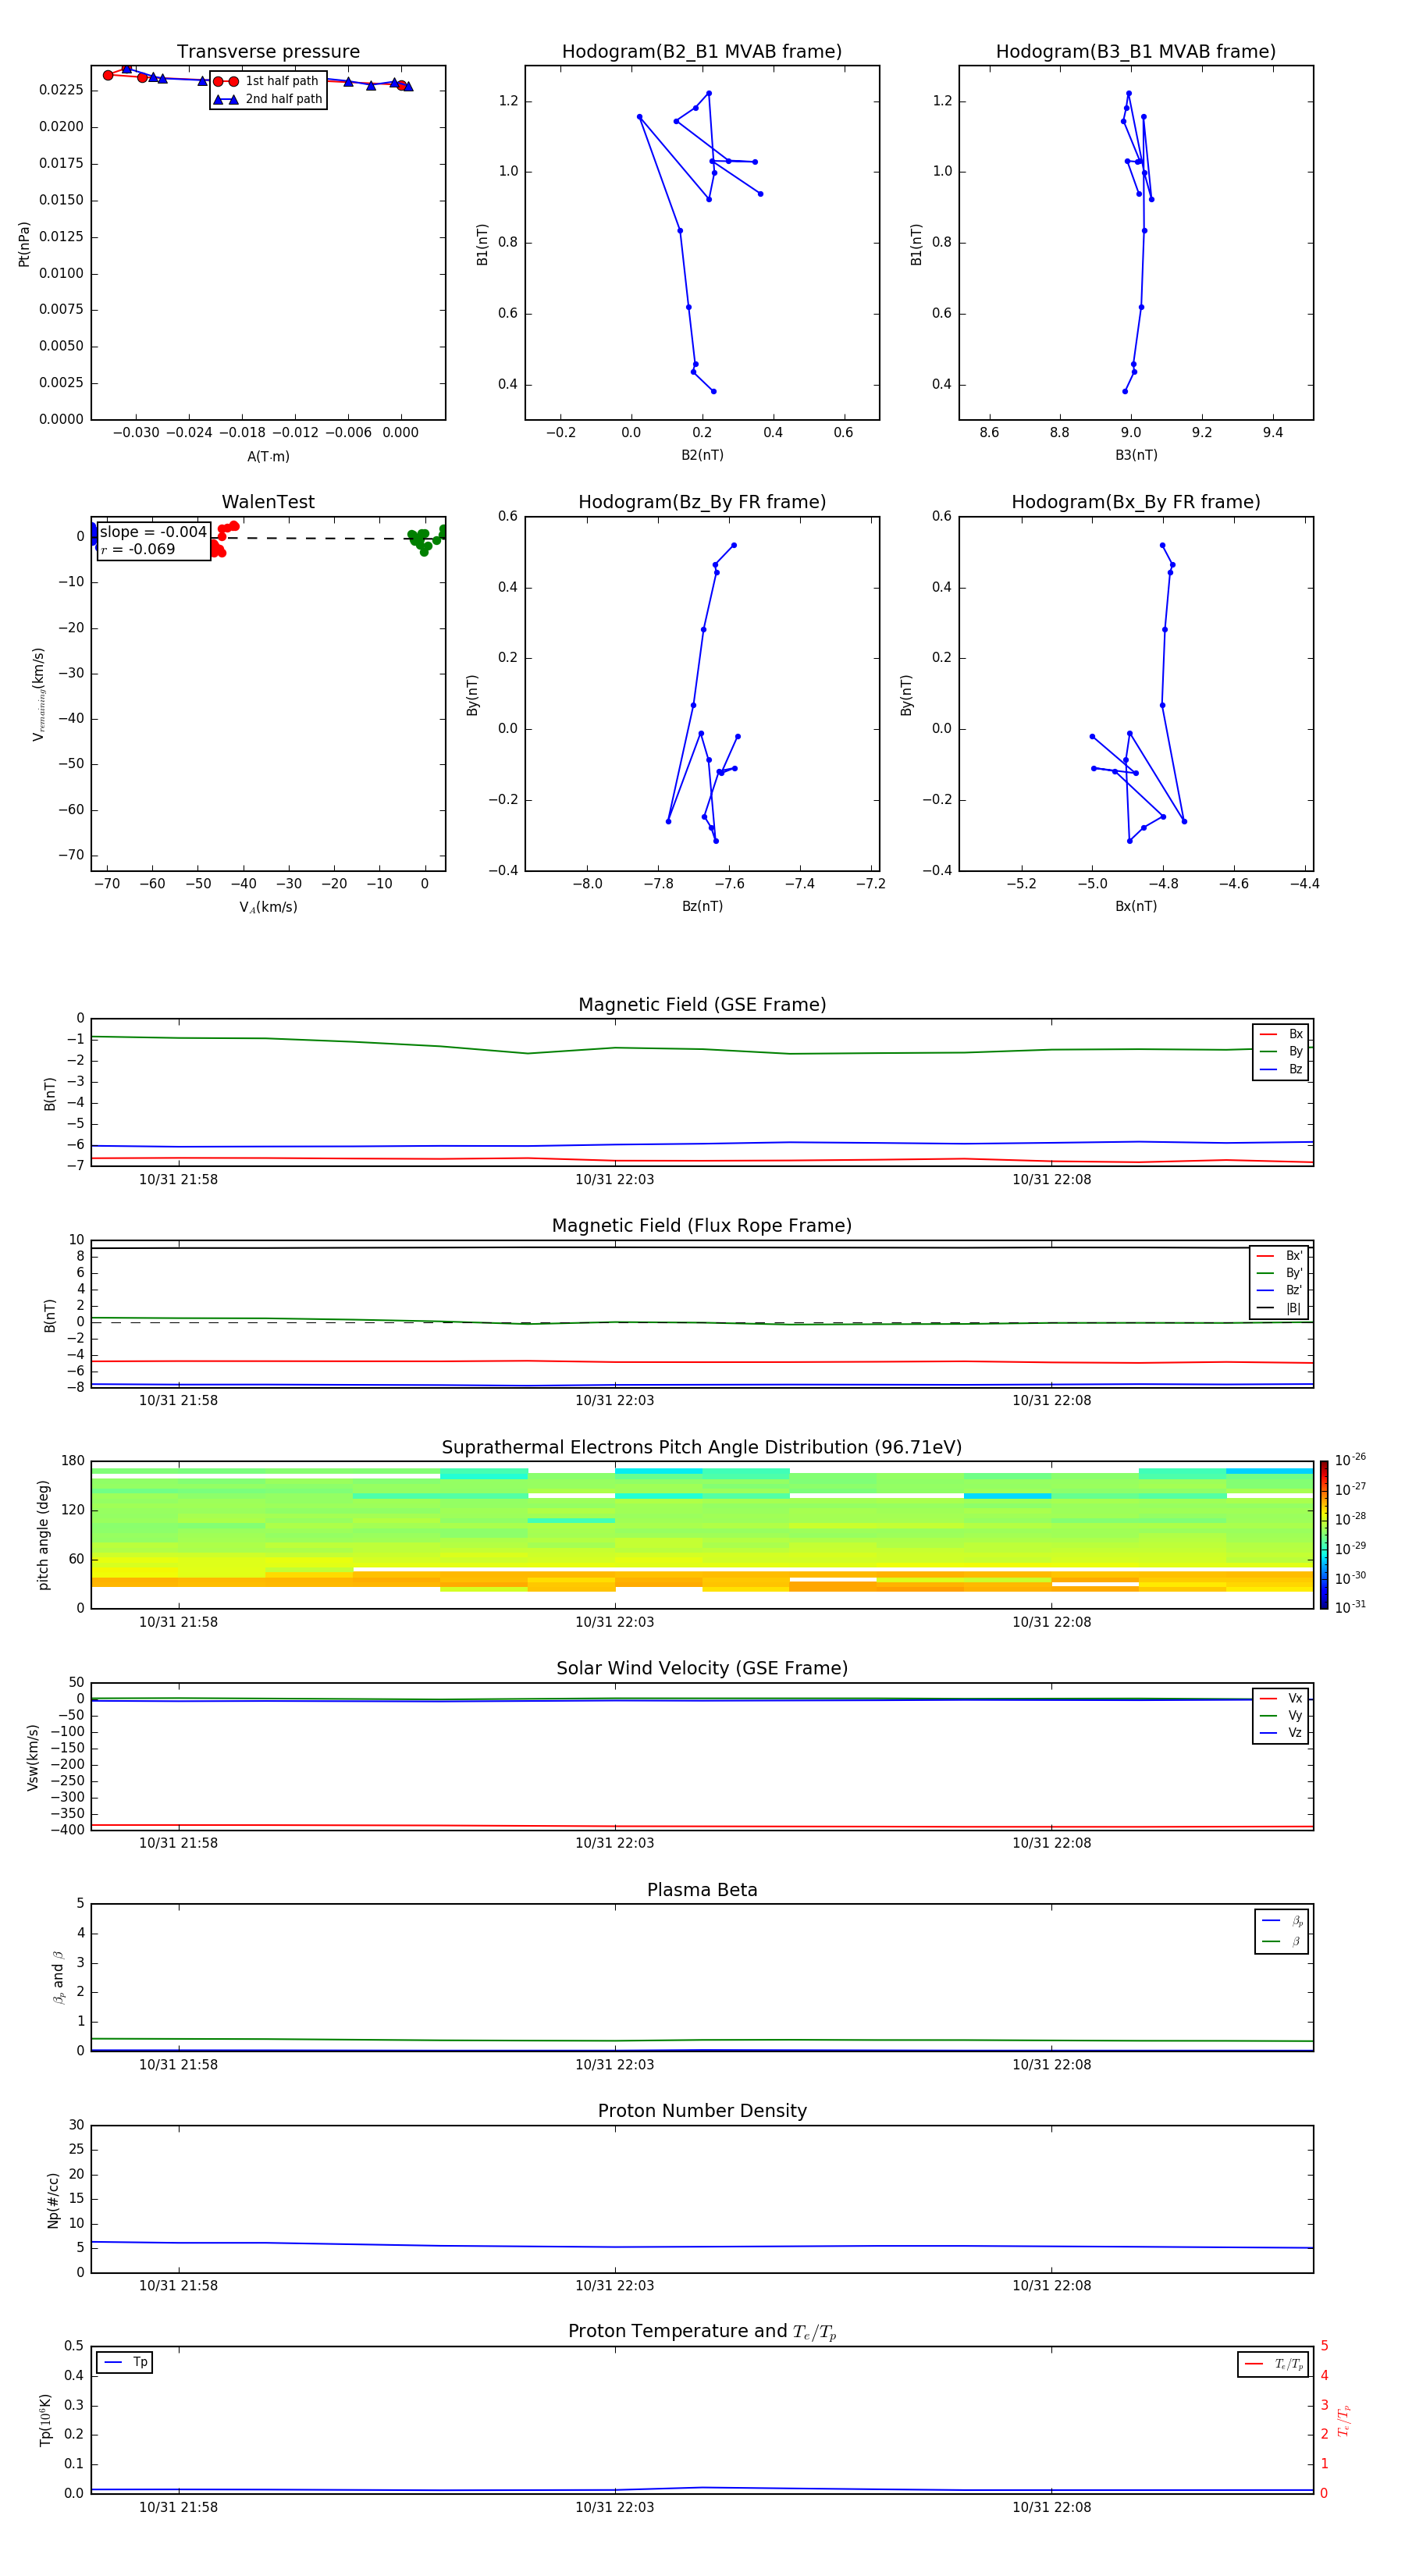Select the "Proton Temperature and Te/Tp" title
Screen dimensions: 1405x2576
(x=702, y=2332)
